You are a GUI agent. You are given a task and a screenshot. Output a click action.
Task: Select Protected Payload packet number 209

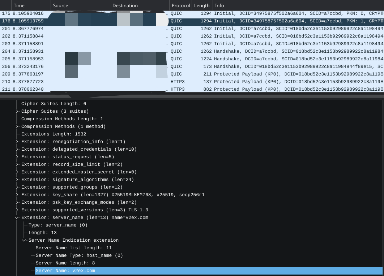(x=217, y=74)
